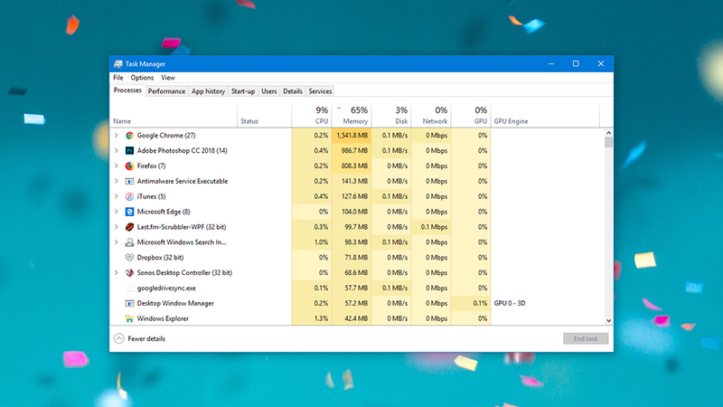
Task: Expand Sonos Desktop Controller group
Action: (x=117, y=272)
